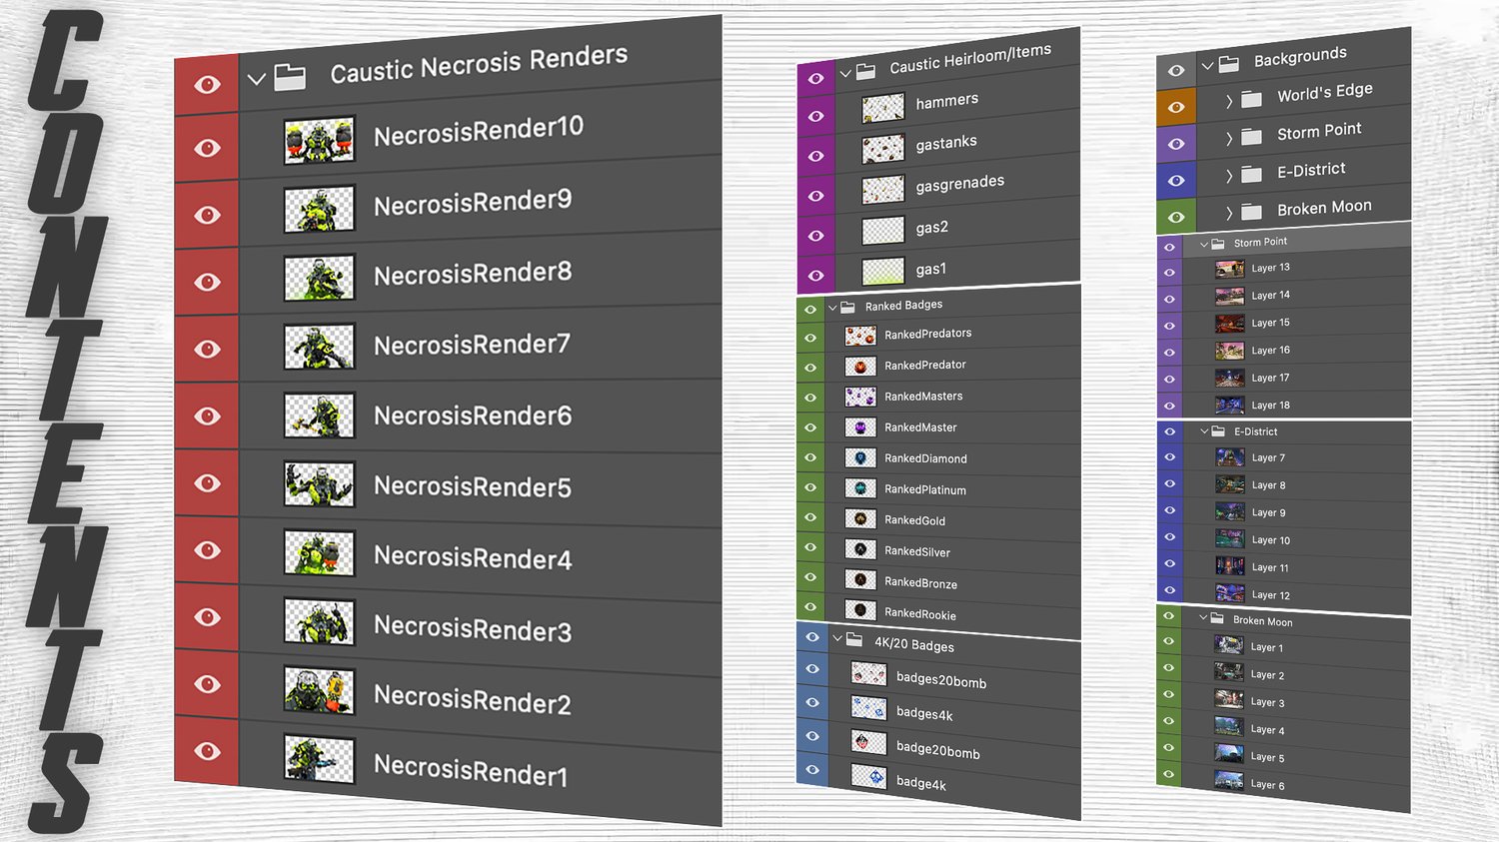Click the World's Edge folder icon
The image size is (1499, 842).
(1251, 99)
